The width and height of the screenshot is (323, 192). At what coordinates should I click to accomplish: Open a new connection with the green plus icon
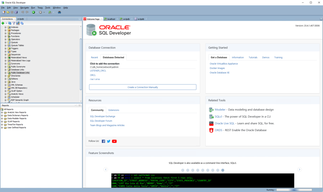click(3, 23)
